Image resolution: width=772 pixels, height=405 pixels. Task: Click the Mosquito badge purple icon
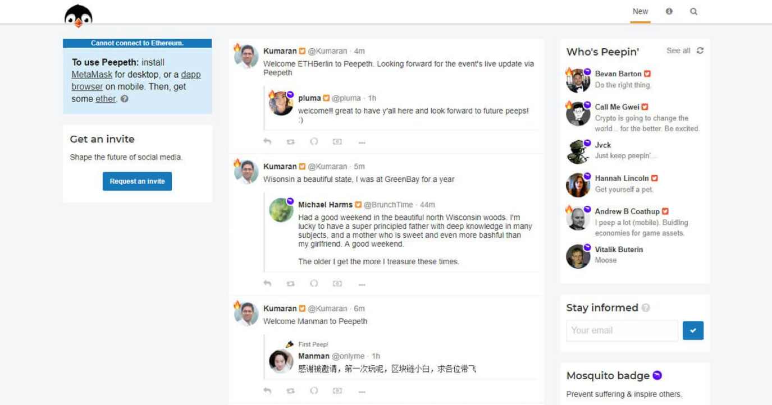[x=657, y=375]
